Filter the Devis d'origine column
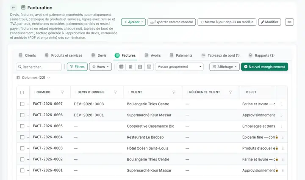The height and width of the screenshot is (180, 305). pos(115,92)
